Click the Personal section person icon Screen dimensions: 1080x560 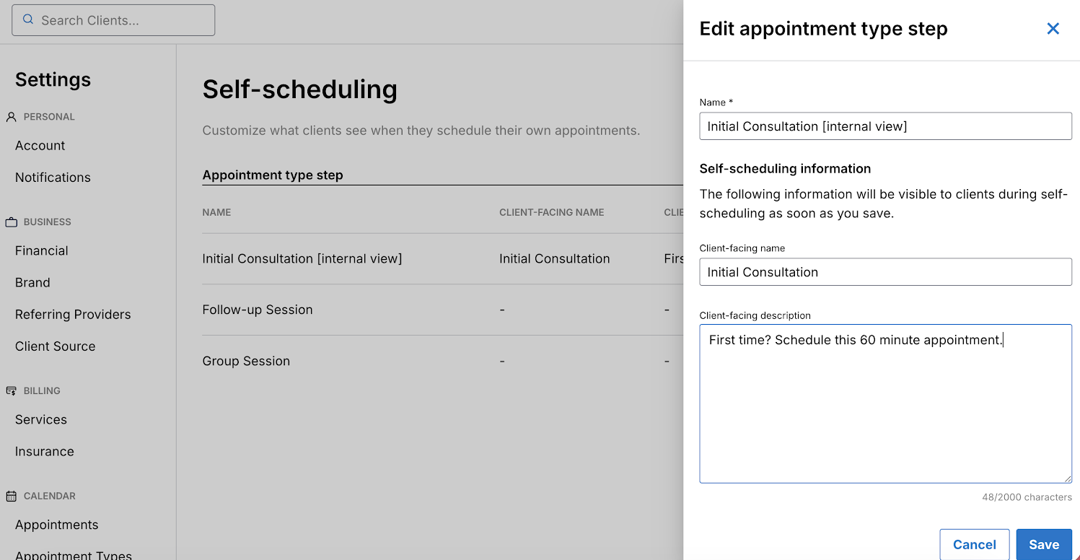click(x=11, y=117)
